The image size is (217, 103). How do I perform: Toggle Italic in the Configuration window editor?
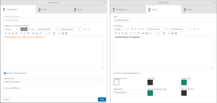pos(26,29)
